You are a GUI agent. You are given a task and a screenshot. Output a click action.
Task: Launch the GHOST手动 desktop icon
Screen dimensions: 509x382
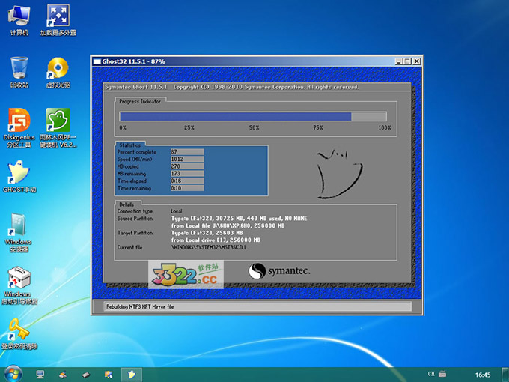19,173
